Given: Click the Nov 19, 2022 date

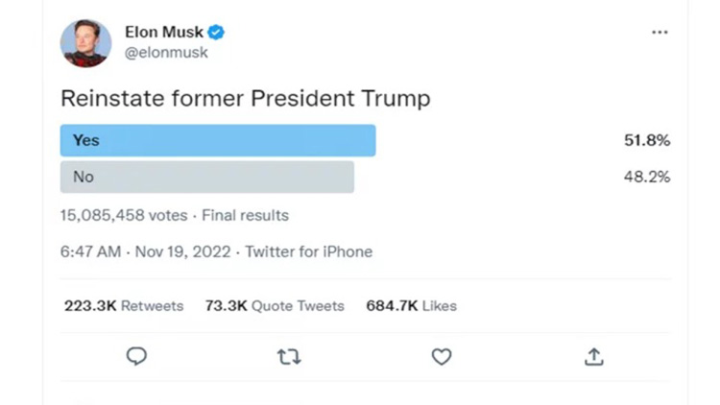Looking at the screenshot, I should (182, 251).
